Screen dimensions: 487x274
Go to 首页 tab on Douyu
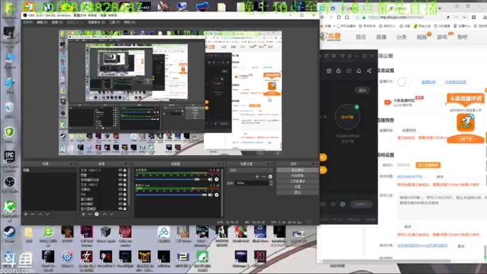click(360, 37)
